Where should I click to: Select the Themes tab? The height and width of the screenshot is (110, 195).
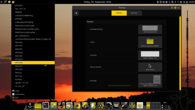(119, 13)
